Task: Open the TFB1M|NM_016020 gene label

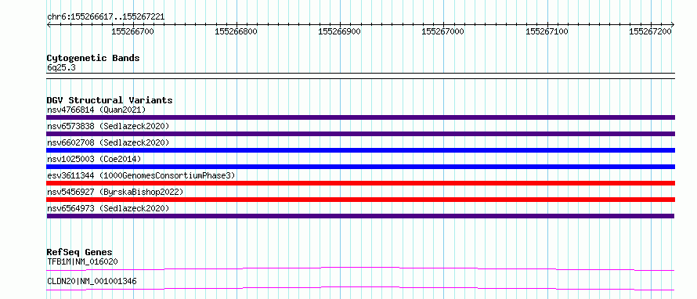Action: (82, 261)
